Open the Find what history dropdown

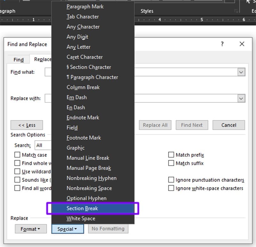241,72
